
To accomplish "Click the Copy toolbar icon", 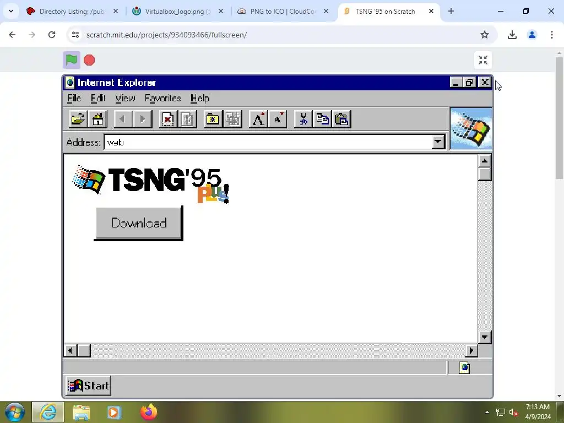I will (x=323, y=119).
